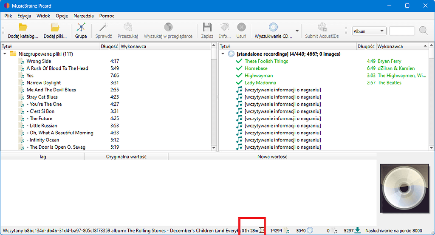The width and height of the screenshot is (435, 235).
Task: Open the Opcje menu
Action: (62, 16)
